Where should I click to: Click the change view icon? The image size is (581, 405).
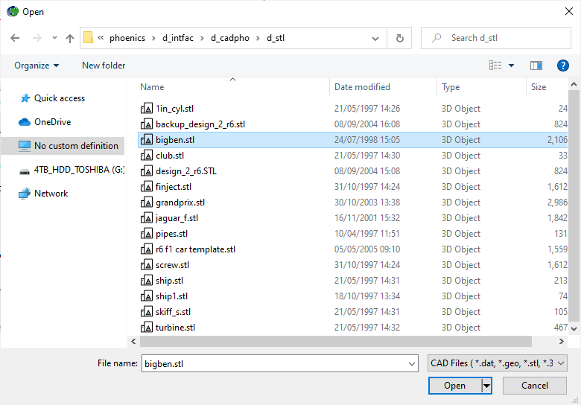click(496, 66)
